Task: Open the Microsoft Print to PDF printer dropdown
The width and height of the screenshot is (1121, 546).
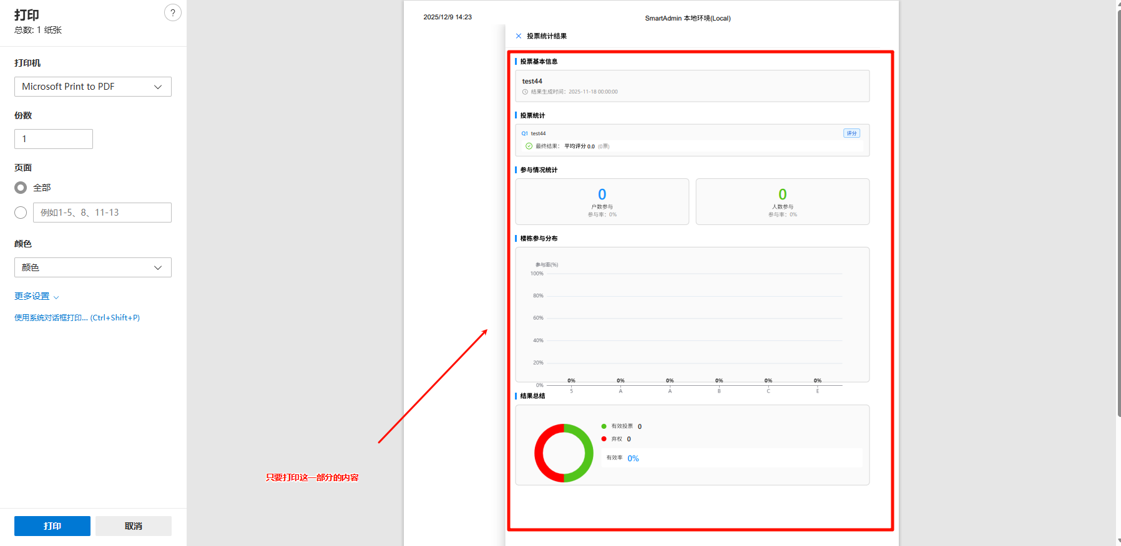Action: coord(92,87)
